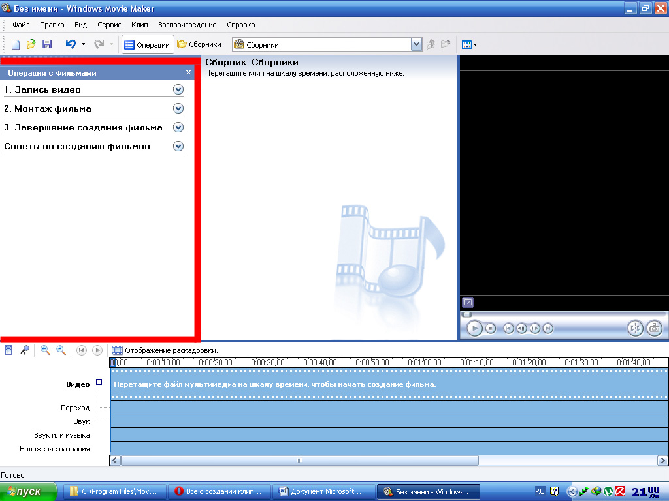Screen dimensions: 669x501
Task: Click the empty Видео track area
Action: [x=389, y=384]
